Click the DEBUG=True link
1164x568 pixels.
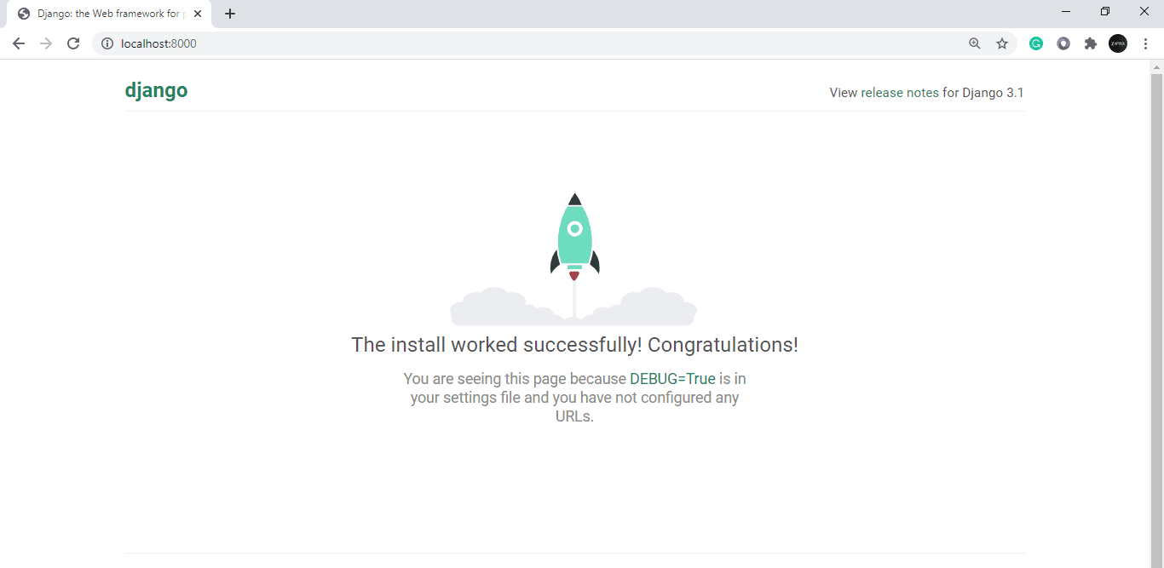tap(672, 378)
